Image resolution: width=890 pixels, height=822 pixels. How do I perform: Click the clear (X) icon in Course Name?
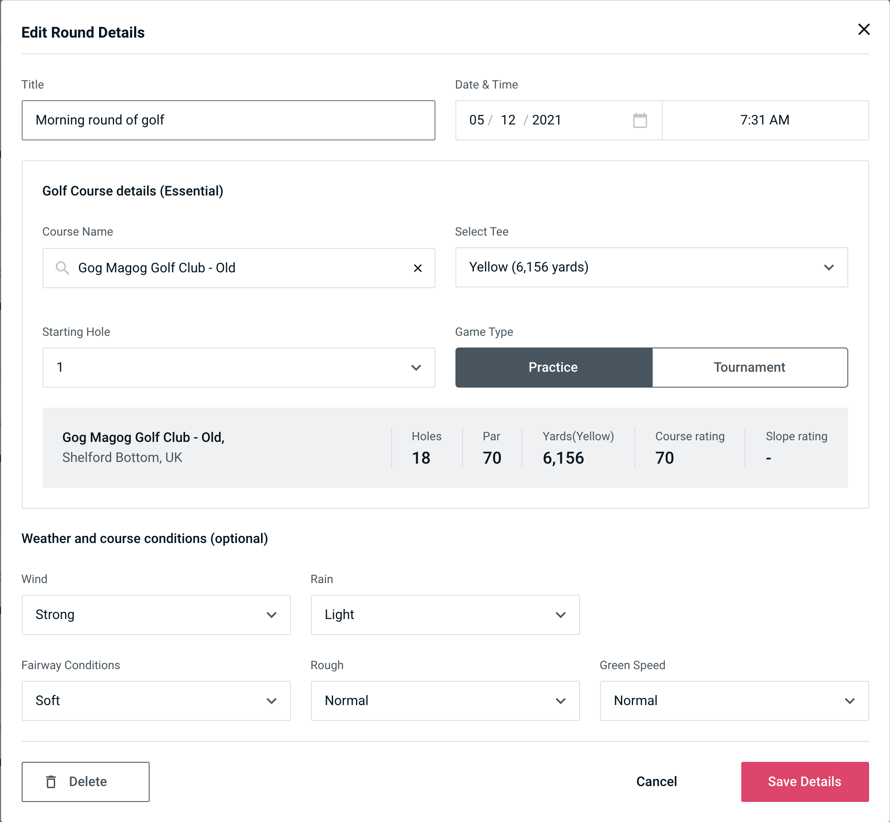click(418, 267)
